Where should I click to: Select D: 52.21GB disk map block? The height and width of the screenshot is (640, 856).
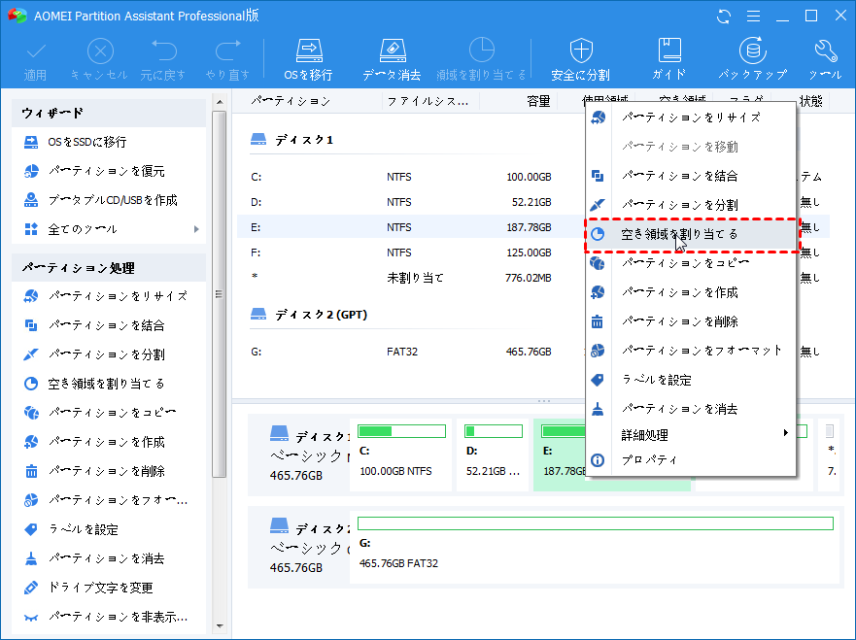[493, 455]
